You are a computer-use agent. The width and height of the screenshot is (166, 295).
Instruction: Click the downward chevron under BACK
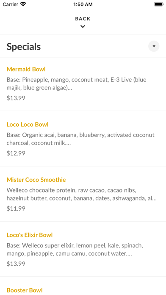(x=83, y=27)
